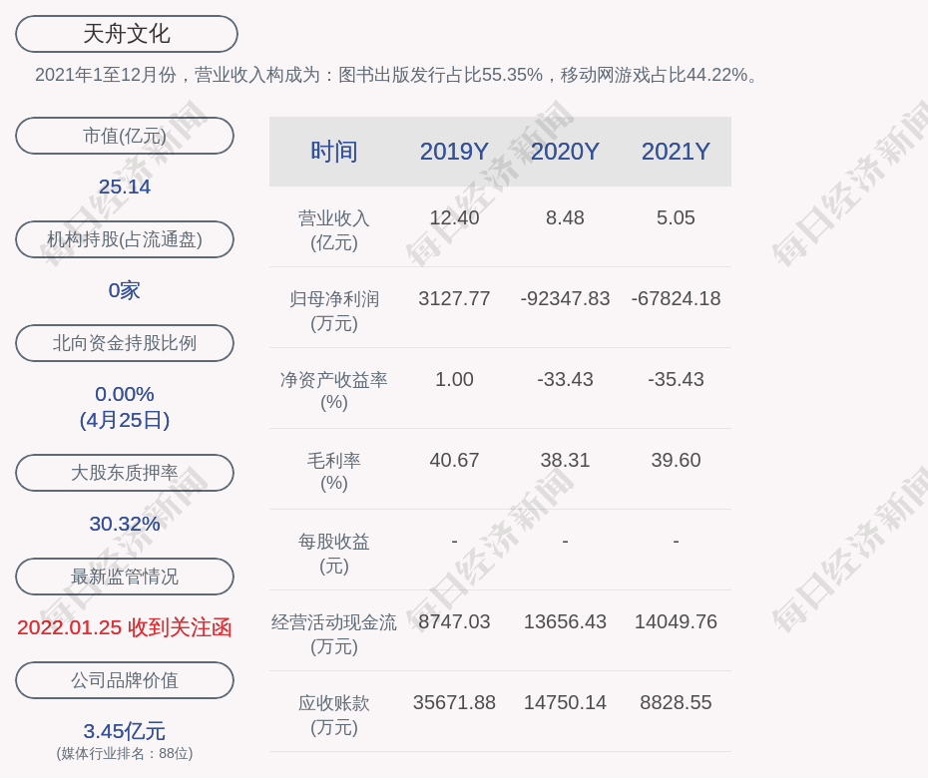This screenshot has width=928, height=778.
Task: Click the 机构持股(占流通盘) label pill
Action: tap(125, 239)
